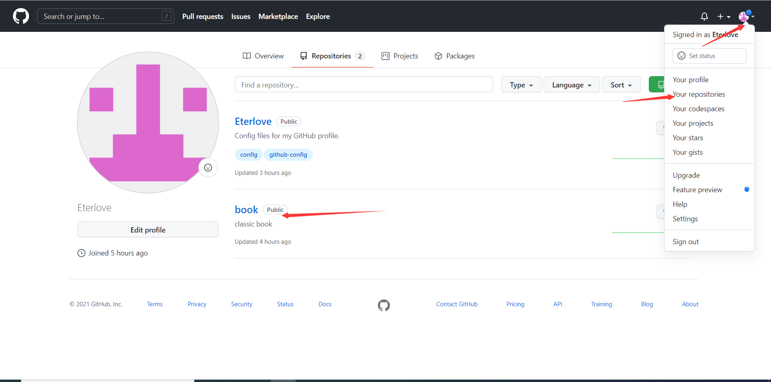Open the Status footer link
771x382 pixels.
tap(285, 304)
